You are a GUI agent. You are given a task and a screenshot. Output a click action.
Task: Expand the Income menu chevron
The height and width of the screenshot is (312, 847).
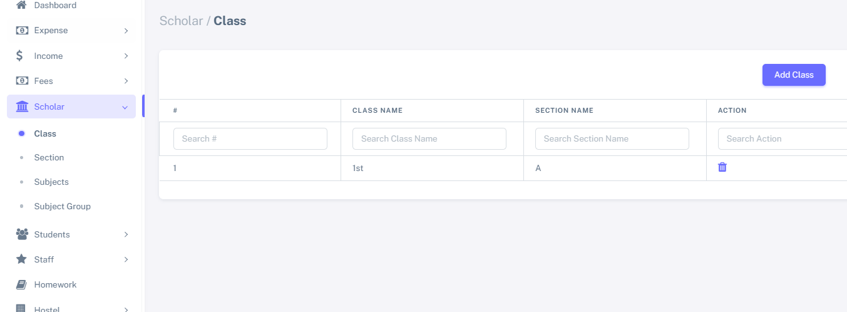126,56
